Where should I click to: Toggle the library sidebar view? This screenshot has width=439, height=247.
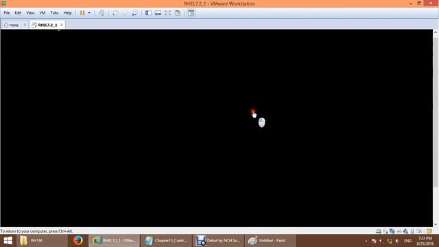[x=148, y=13]
